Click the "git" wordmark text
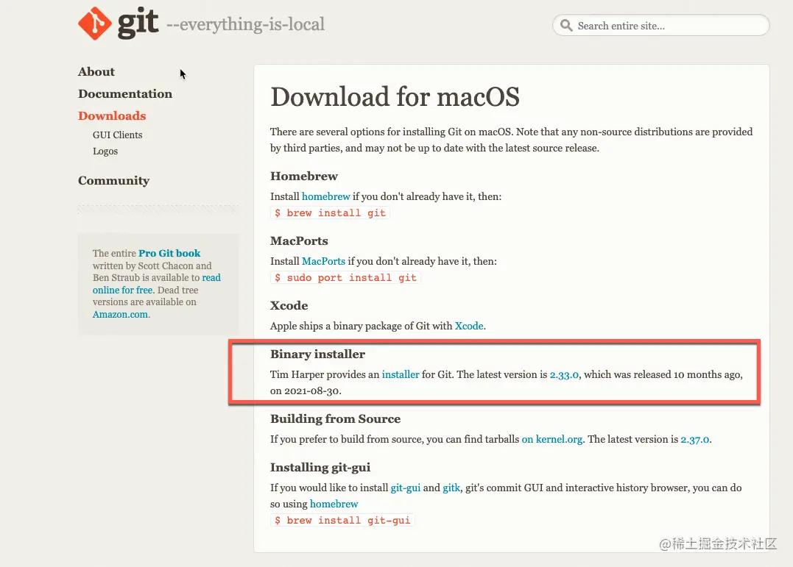Image resolution: width=793 pixels, height=567 pixels. [x=138, y=23]
